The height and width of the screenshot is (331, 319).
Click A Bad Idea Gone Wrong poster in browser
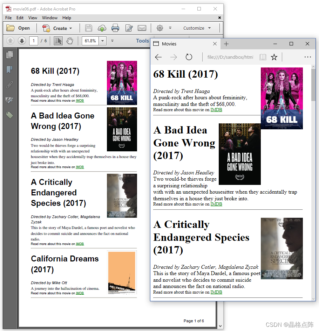click(240, 154)
